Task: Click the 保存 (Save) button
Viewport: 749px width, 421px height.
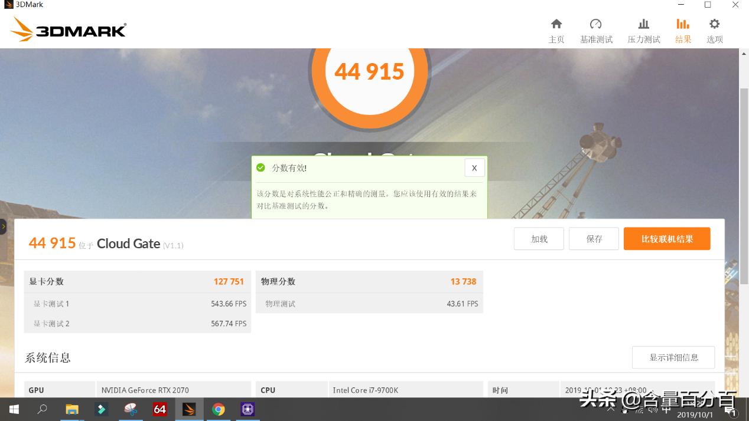Action: pyautogui.click(x=594, y=238)
